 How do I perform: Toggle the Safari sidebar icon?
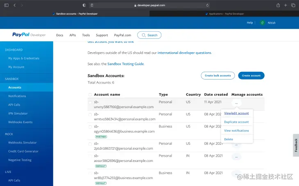(6, 5)
